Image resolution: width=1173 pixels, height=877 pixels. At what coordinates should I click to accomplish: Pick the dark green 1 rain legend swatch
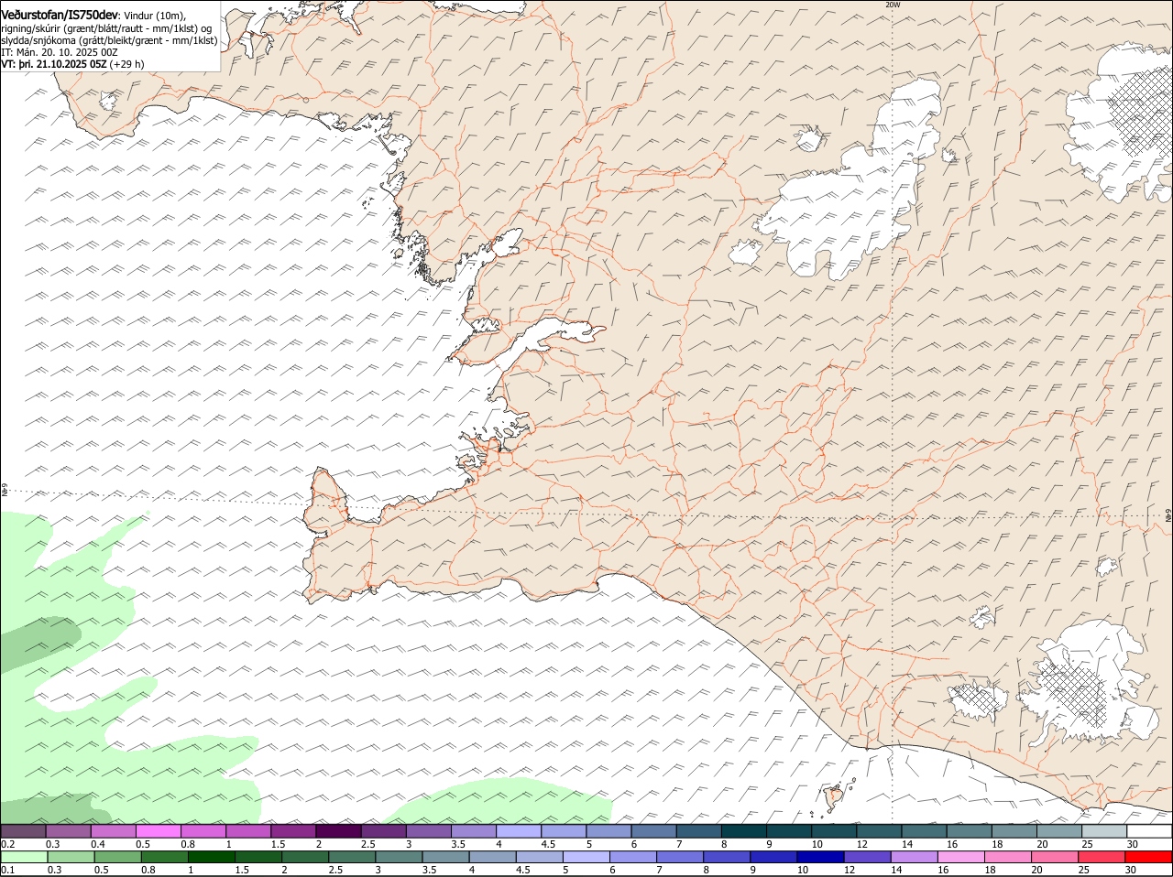(x=211, y=857)
